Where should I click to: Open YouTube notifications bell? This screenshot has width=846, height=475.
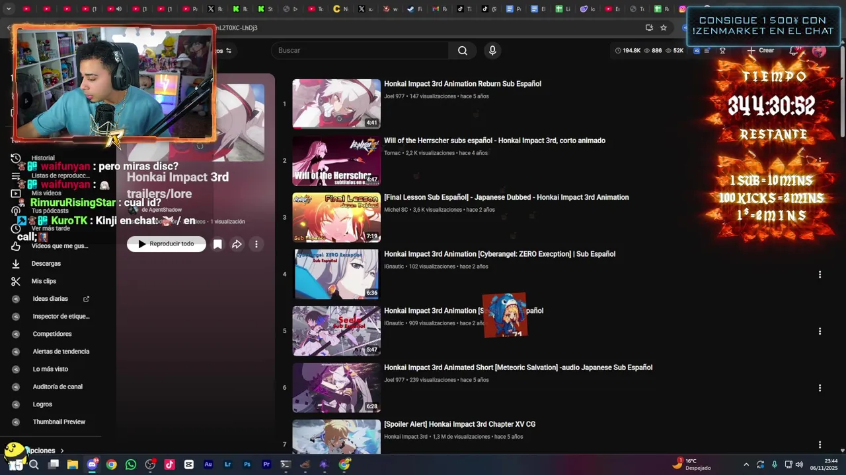[x=795, y=51]
